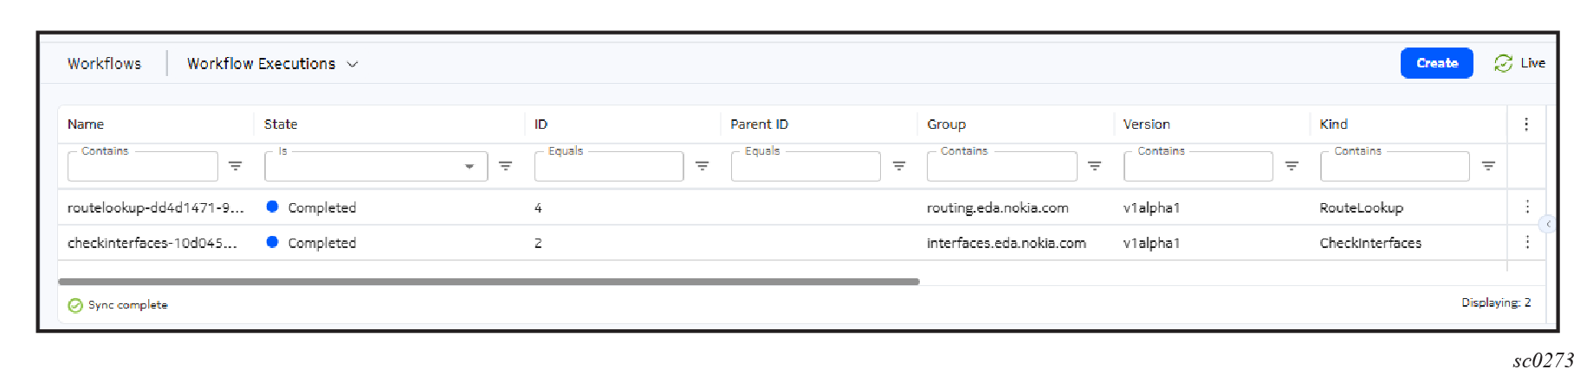
Task: Go to the Workflows section
Action: coord(104,64)
